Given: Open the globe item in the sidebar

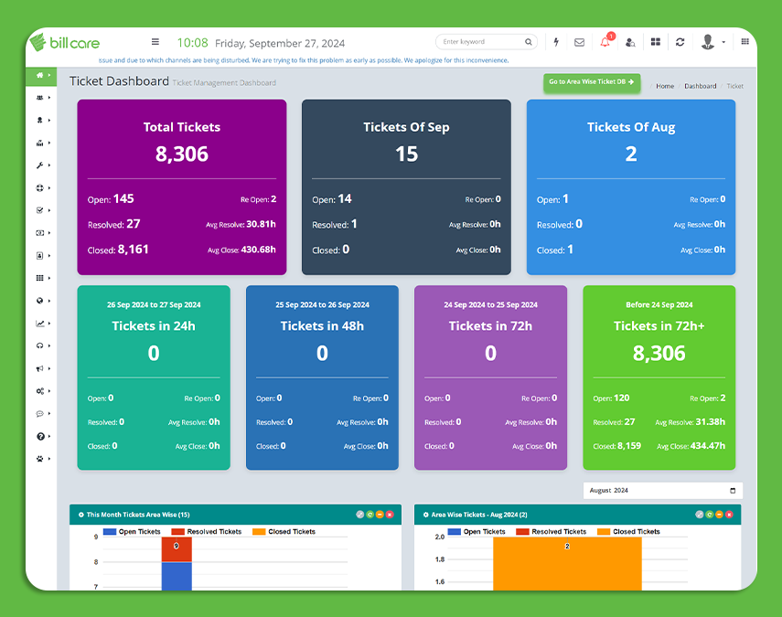Looking at the screenshot, I should click(x=40, y=301).
